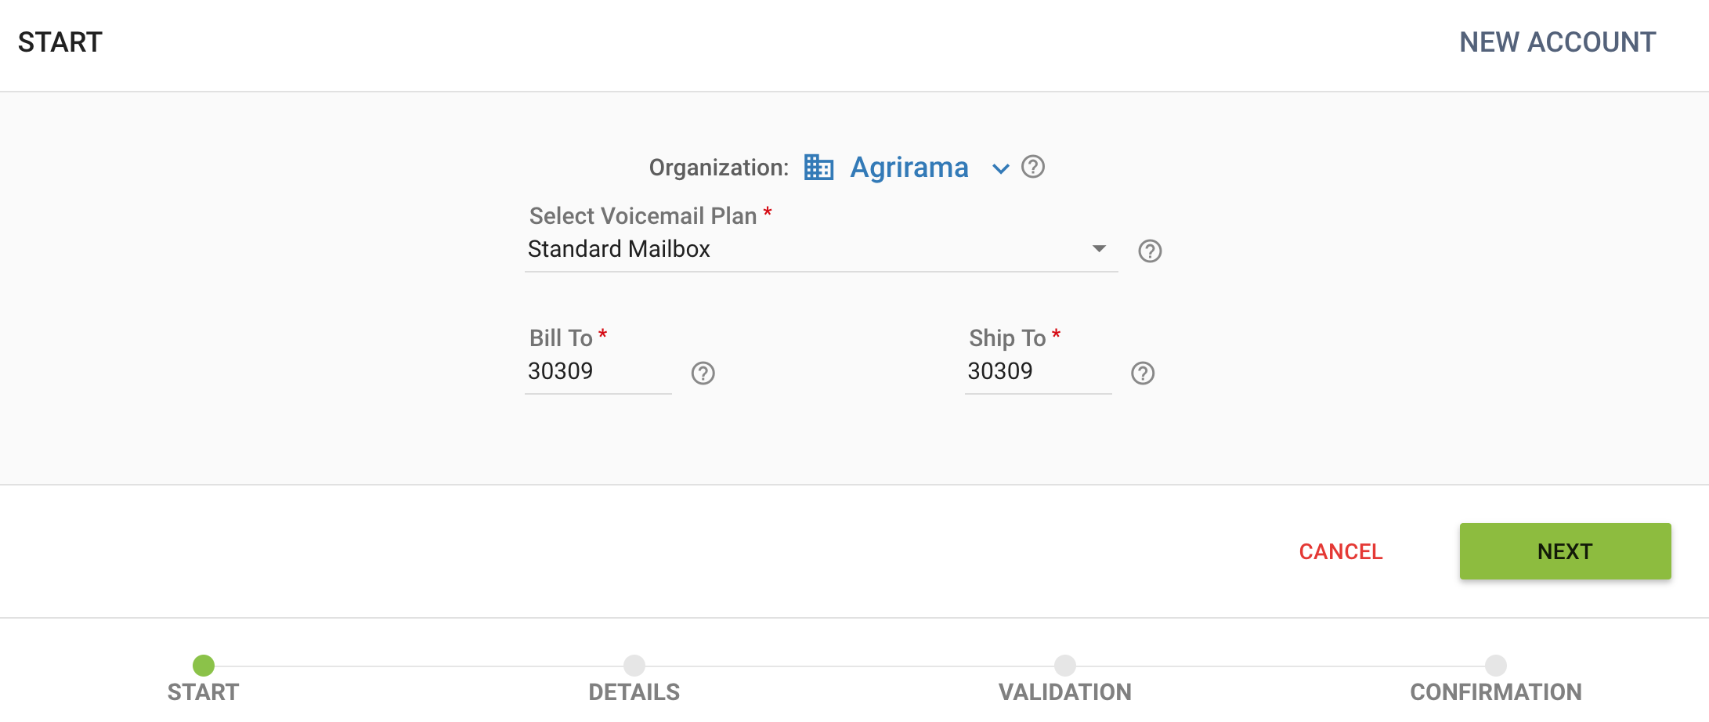Click the red CANCEL button
The image size is (1709, 722).
click(x=1341, y=551)
